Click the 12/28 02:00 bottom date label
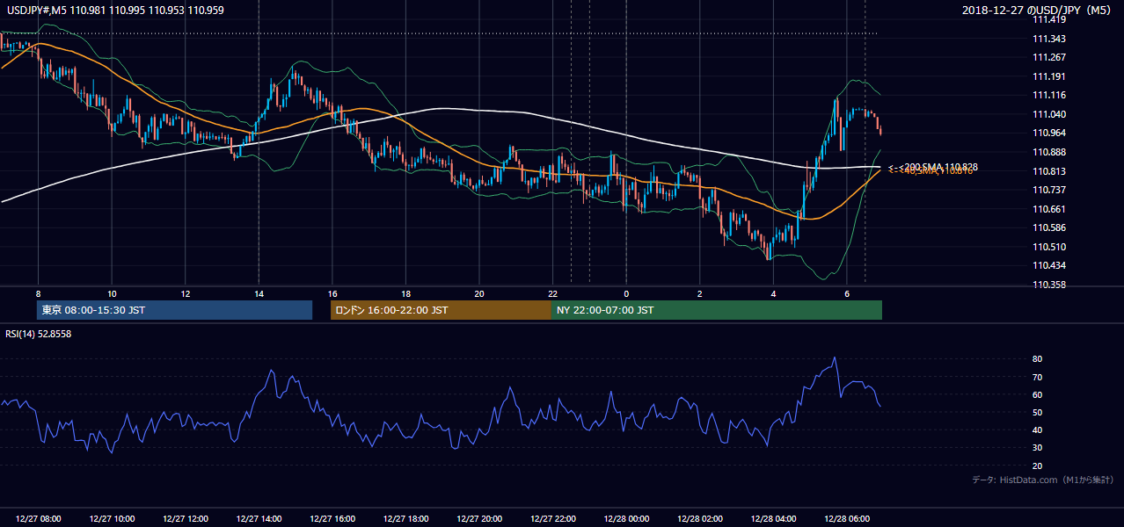The width and height of the screenshot is (1124, 527). (700, 519)
